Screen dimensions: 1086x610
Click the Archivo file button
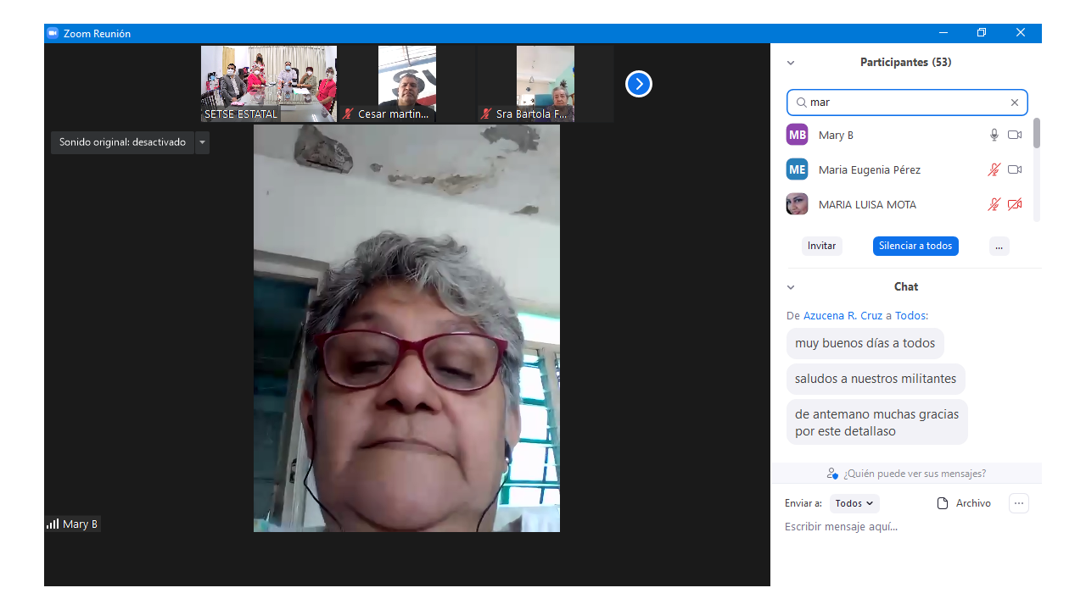click(x=964, y=503)
